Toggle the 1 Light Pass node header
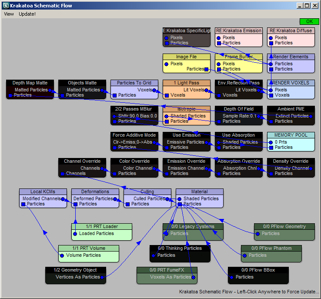Image resolution: width=321 pixels, height=299 pixels. (187, 83)
